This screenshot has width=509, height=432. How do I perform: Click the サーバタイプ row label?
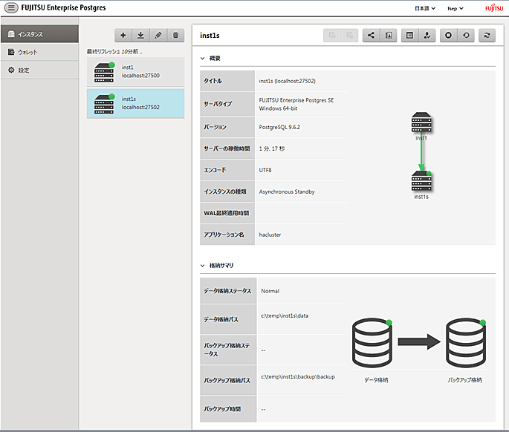(x=218, y=104)
